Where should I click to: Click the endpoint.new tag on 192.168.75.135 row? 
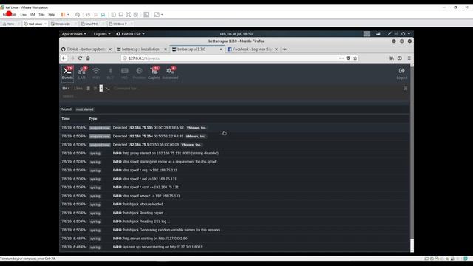pyautogui.click(x=100, y=128)
